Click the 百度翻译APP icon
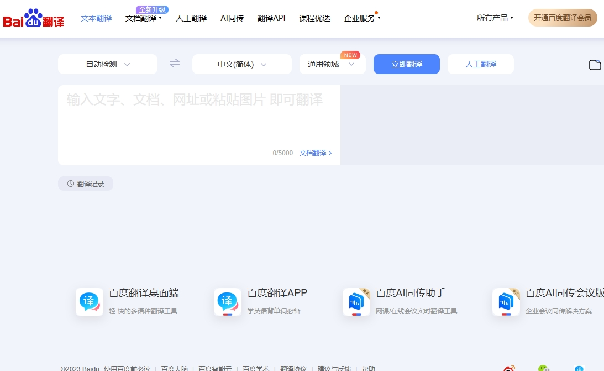 [x=228, y=302]
